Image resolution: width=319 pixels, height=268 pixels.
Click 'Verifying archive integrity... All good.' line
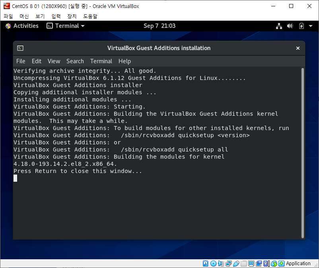(x=85, y=71)
